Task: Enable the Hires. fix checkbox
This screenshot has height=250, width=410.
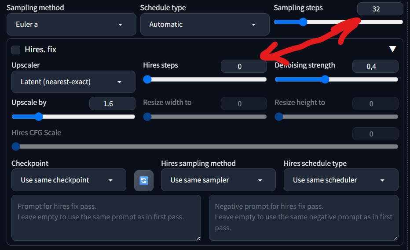Action: click(16, 50)
